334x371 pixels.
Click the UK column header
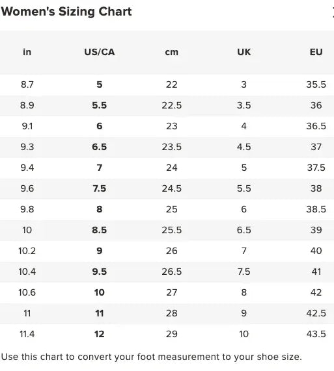pyautogui.click(x=244, y=52)
